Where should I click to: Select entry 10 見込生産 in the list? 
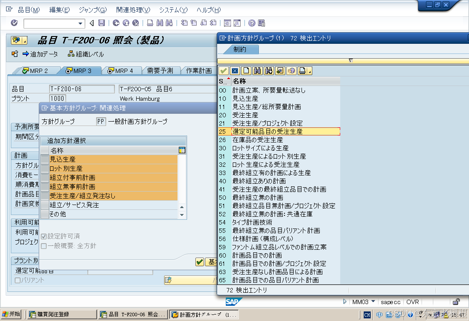(x=279, y=99)
